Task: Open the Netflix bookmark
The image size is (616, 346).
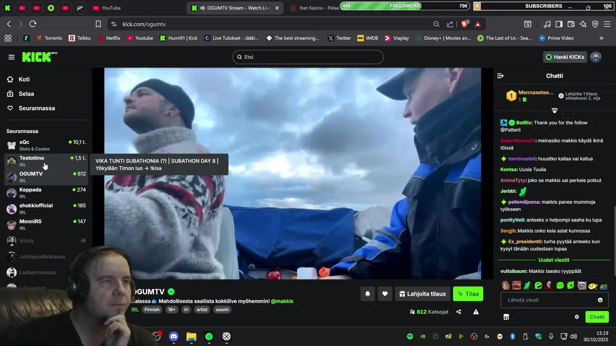Action: point(109,38)
